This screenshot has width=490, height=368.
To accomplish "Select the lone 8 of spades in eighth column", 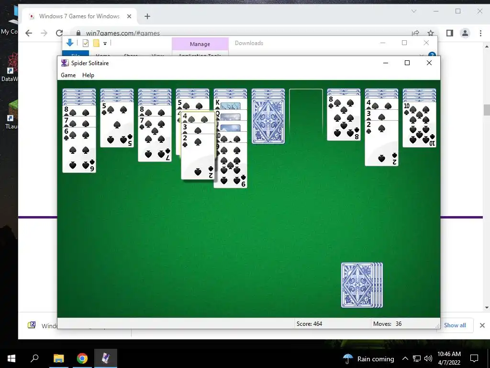I will point(344,118).
